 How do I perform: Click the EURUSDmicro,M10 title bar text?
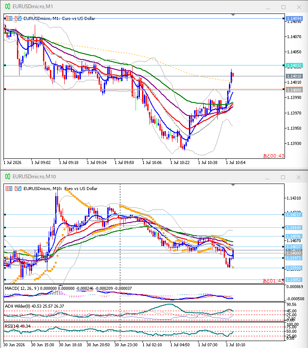tap(34, 177)
